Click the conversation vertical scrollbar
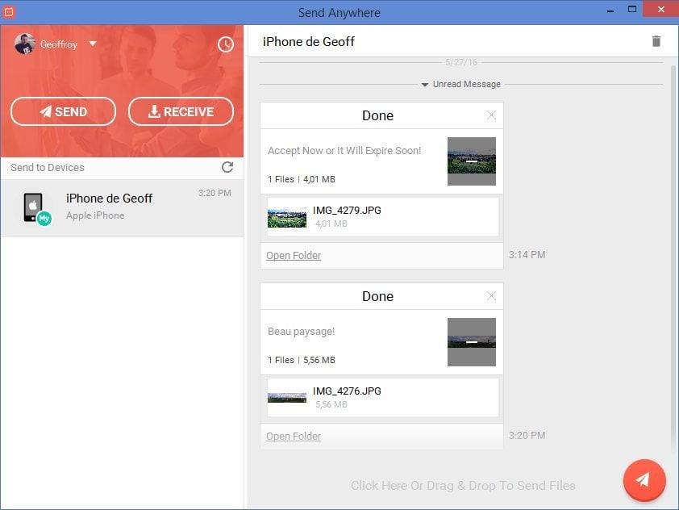The width and height of the screenshot is (679, 510). 674,242
